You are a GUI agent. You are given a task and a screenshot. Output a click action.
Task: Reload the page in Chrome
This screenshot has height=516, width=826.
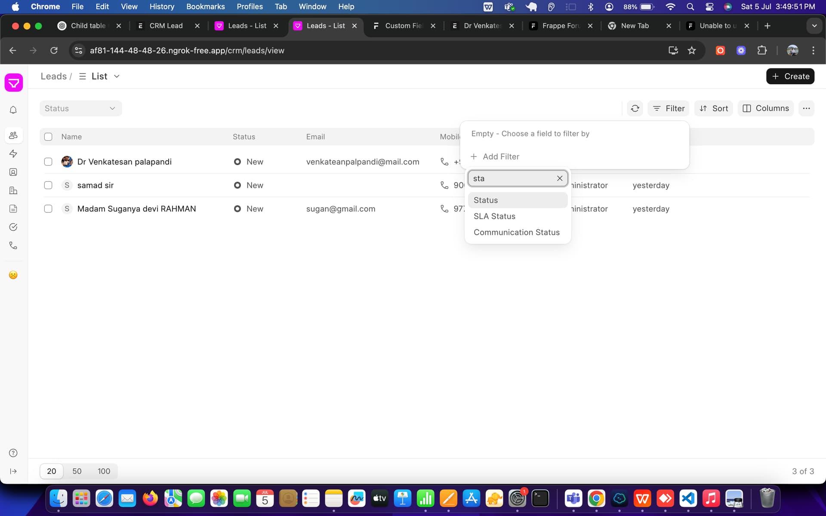tap(54, 50)
